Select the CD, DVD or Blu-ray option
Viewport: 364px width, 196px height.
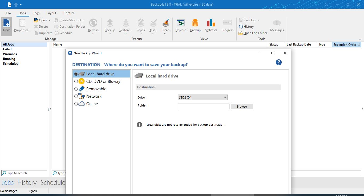(x=102, y=81)
